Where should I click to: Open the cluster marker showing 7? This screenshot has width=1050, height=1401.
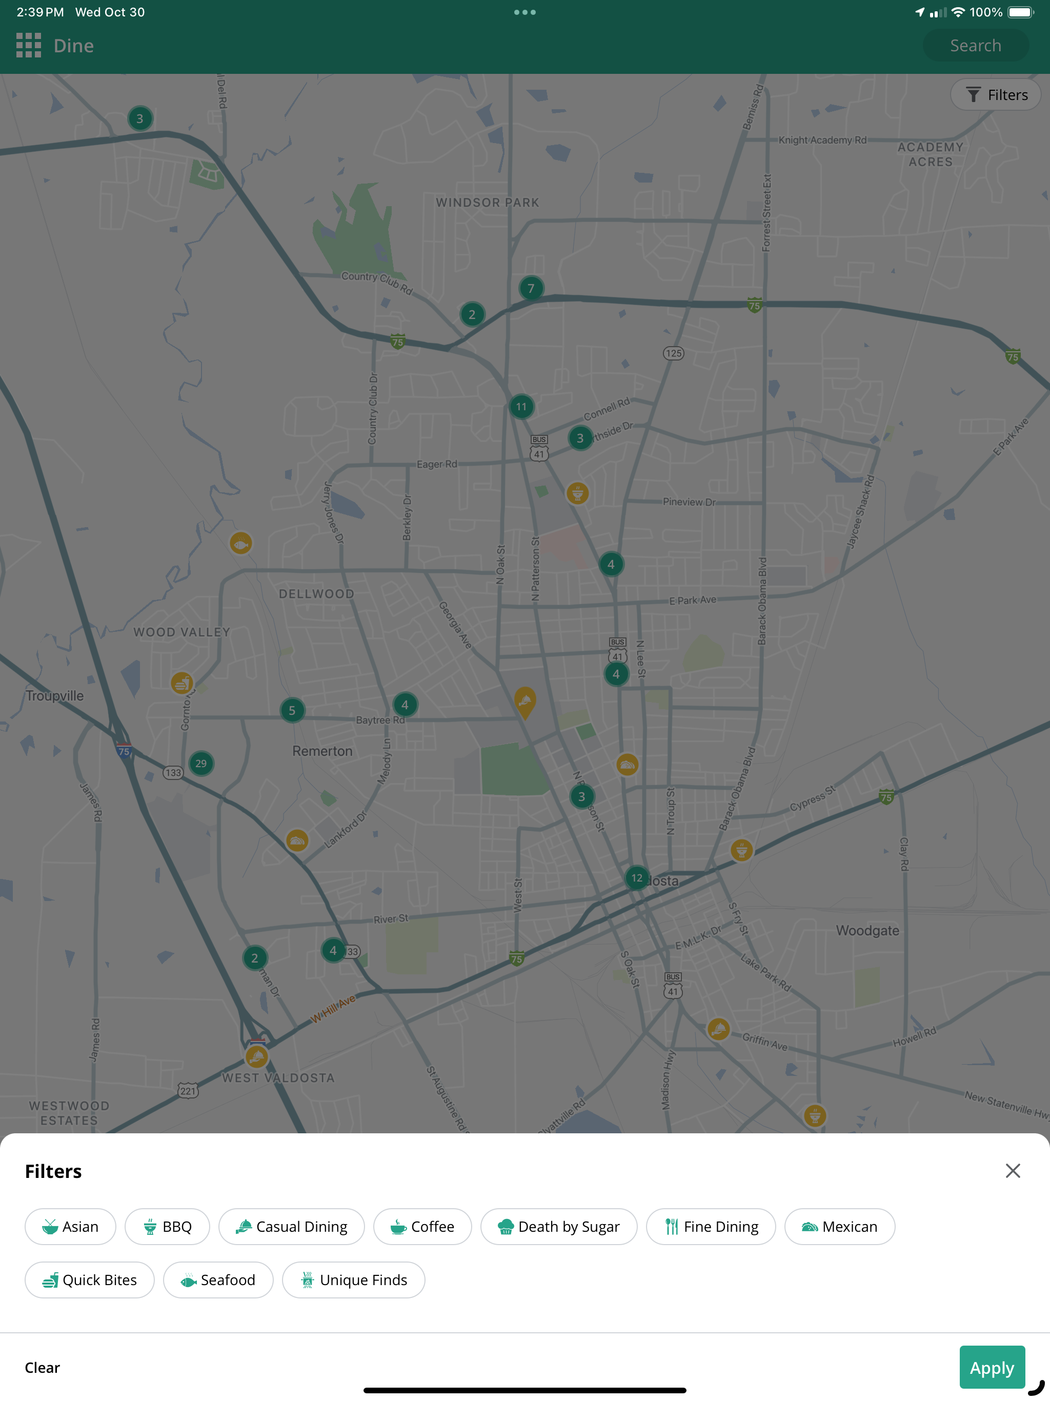[531, 288]
